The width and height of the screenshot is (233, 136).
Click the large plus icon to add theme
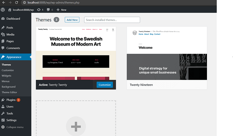pos(76,127)
